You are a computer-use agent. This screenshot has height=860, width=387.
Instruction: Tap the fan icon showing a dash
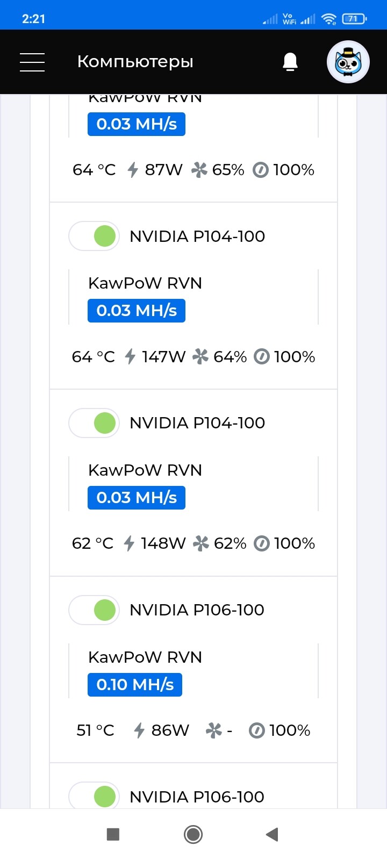(x=213, y=730)
